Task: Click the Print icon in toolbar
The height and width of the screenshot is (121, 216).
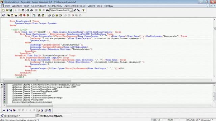Action: [28, 10]
